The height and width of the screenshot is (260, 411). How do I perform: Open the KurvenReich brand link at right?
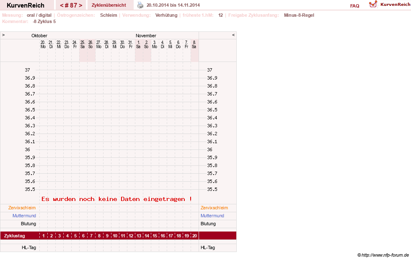(395, 5)
